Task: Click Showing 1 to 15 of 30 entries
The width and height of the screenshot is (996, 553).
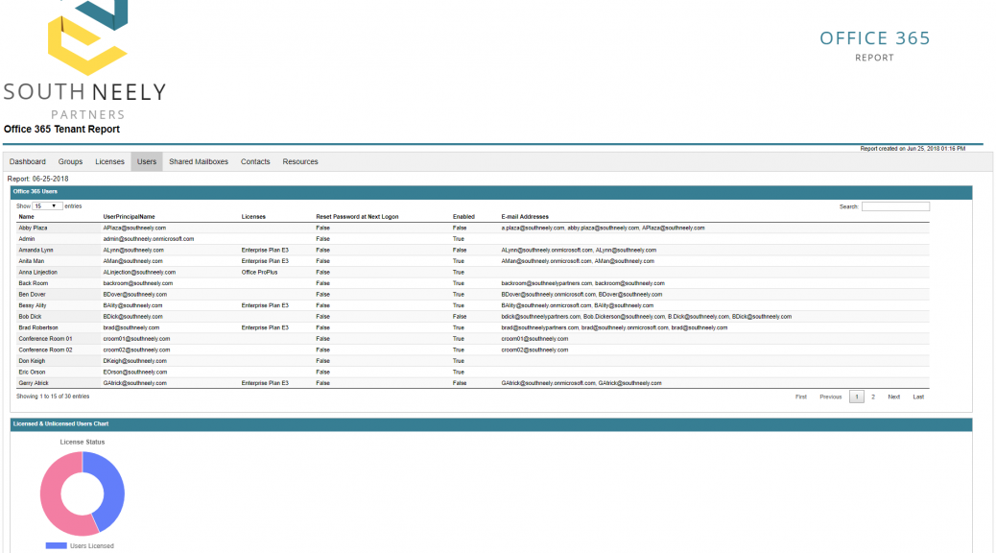Action: [x=53, y=396]
